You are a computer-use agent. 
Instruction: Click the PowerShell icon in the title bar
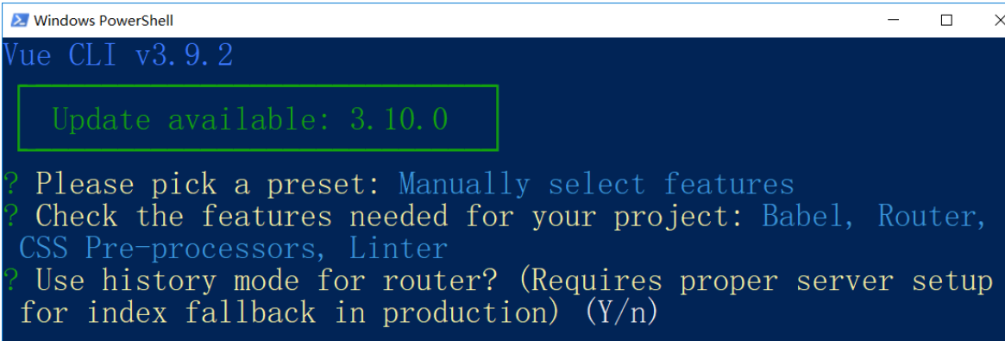(19, 21)
